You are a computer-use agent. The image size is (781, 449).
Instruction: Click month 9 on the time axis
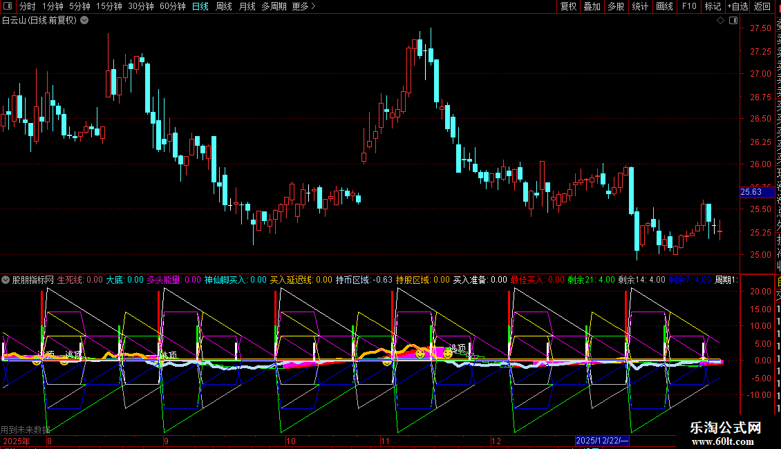pos(167,441)
